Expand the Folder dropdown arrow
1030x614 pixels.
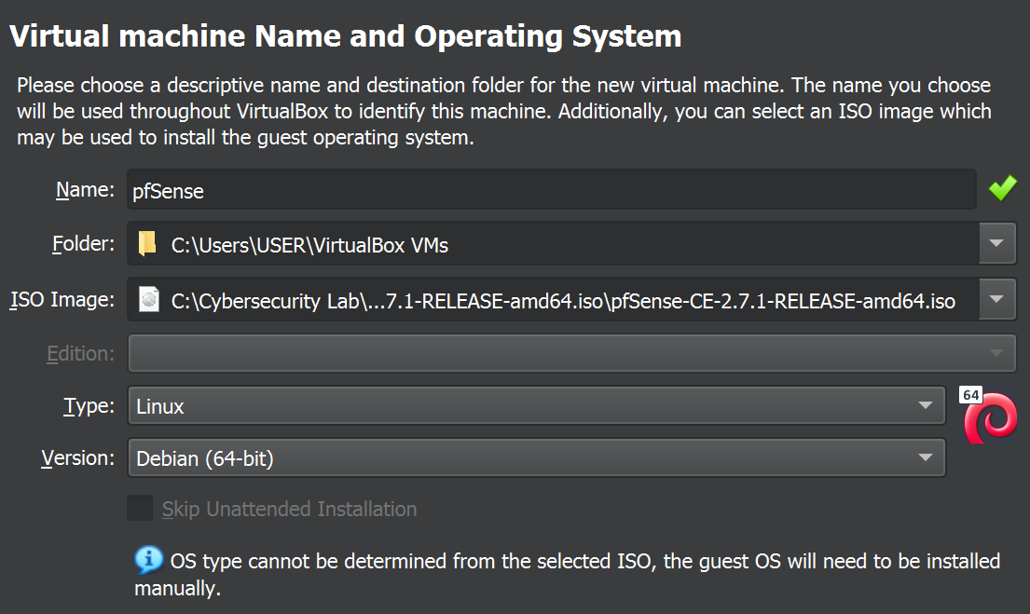click(996, 244)
